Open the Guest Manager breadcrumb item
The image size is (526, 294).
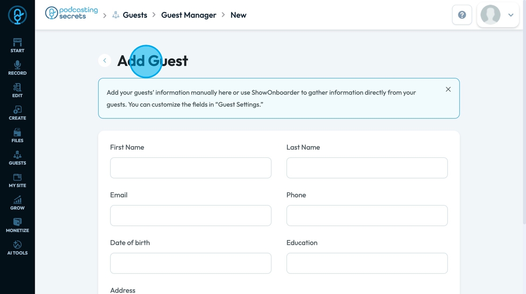click(188, 15)
